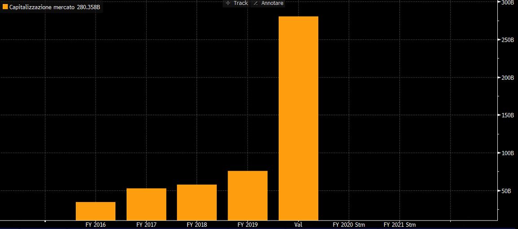Activate the Track button
Viewport: 518px width, 229px height.
(x=236, y=3)
